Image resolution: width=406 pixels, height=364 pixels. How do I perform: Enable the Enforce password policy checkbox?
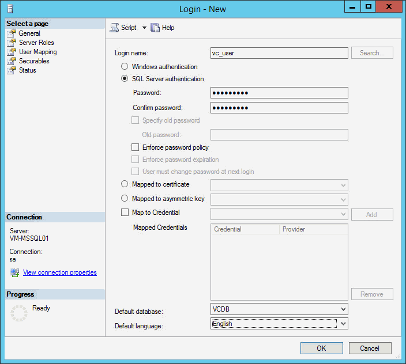tap(136, 147)
